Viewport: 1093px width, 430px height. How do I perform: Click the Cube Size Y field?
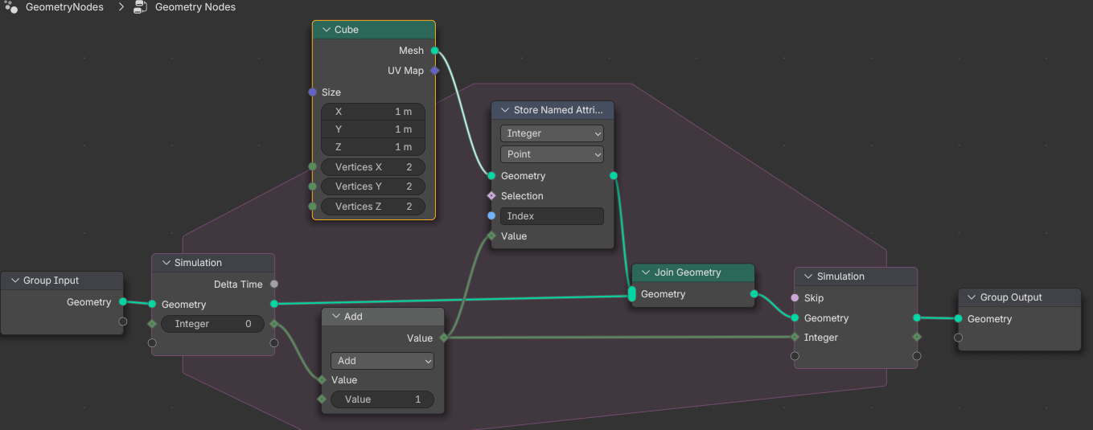(373, 129)
